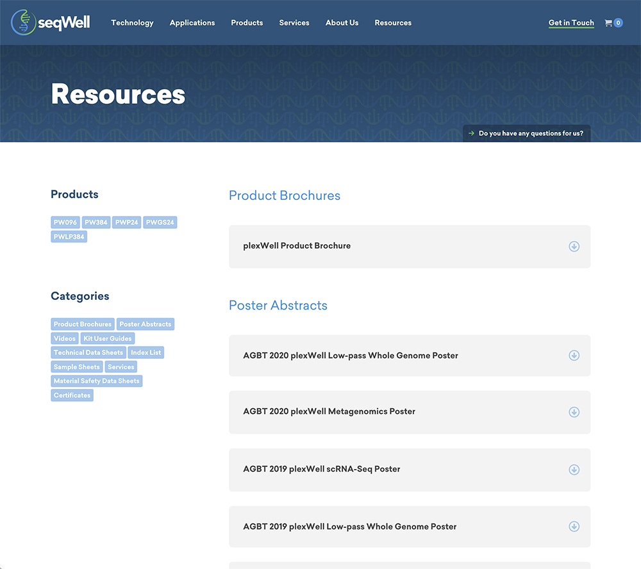Viewport: 641px width, 569px height.
Task: Open the Technology menu
Action: [132, 23]
